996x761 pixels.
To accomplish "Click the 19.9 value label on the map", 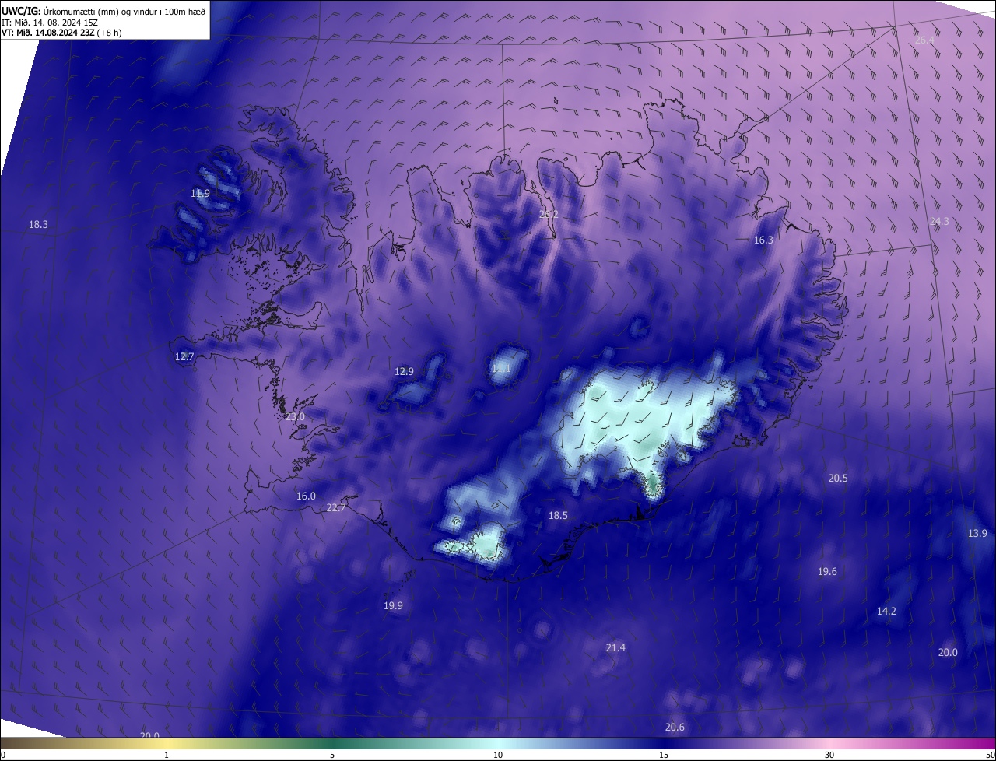I will coord(393,606).
